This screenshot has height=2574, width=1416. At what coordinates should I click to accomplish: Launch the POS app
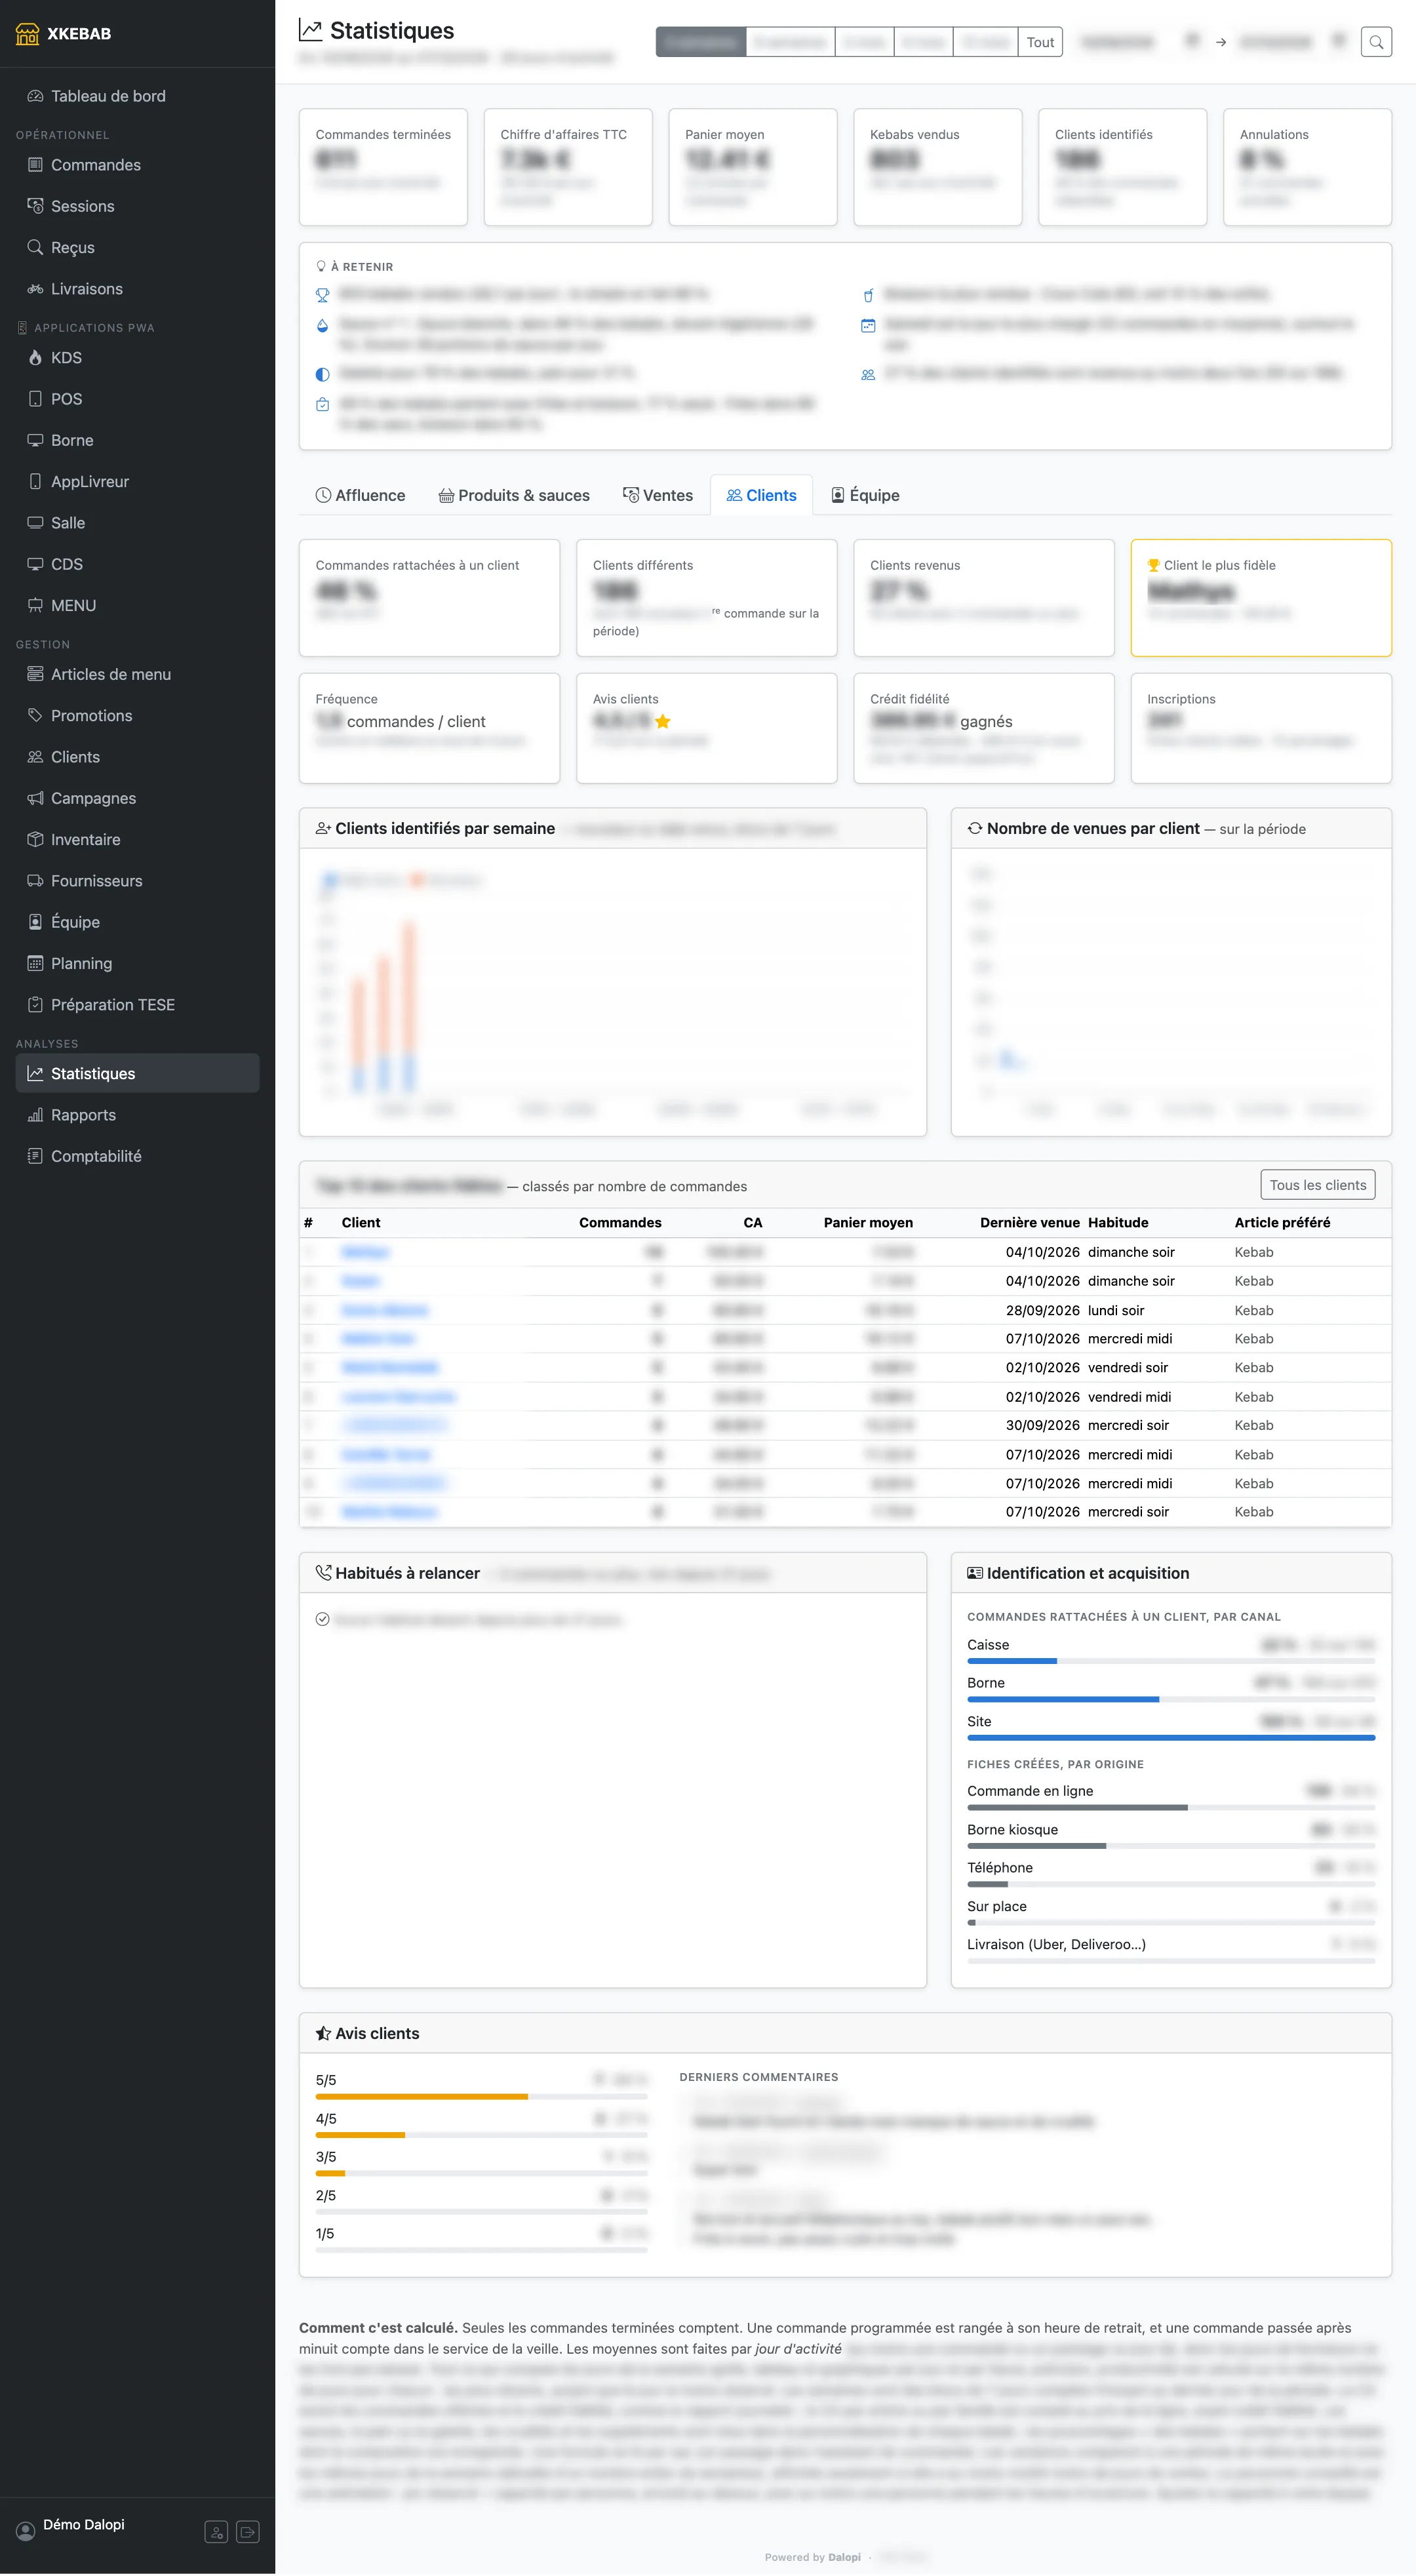[x=137, y=399]
